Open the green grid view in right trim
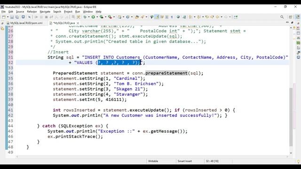Viewport: 301px width, 169px height. tap(298, 43)
